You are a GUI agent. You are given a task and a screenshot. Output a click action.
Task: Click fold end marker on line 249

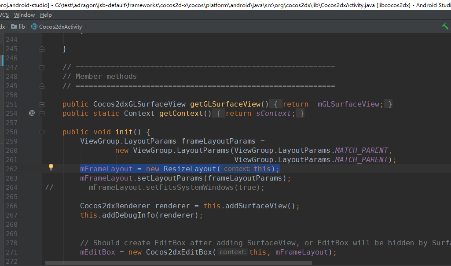[42, 86]
